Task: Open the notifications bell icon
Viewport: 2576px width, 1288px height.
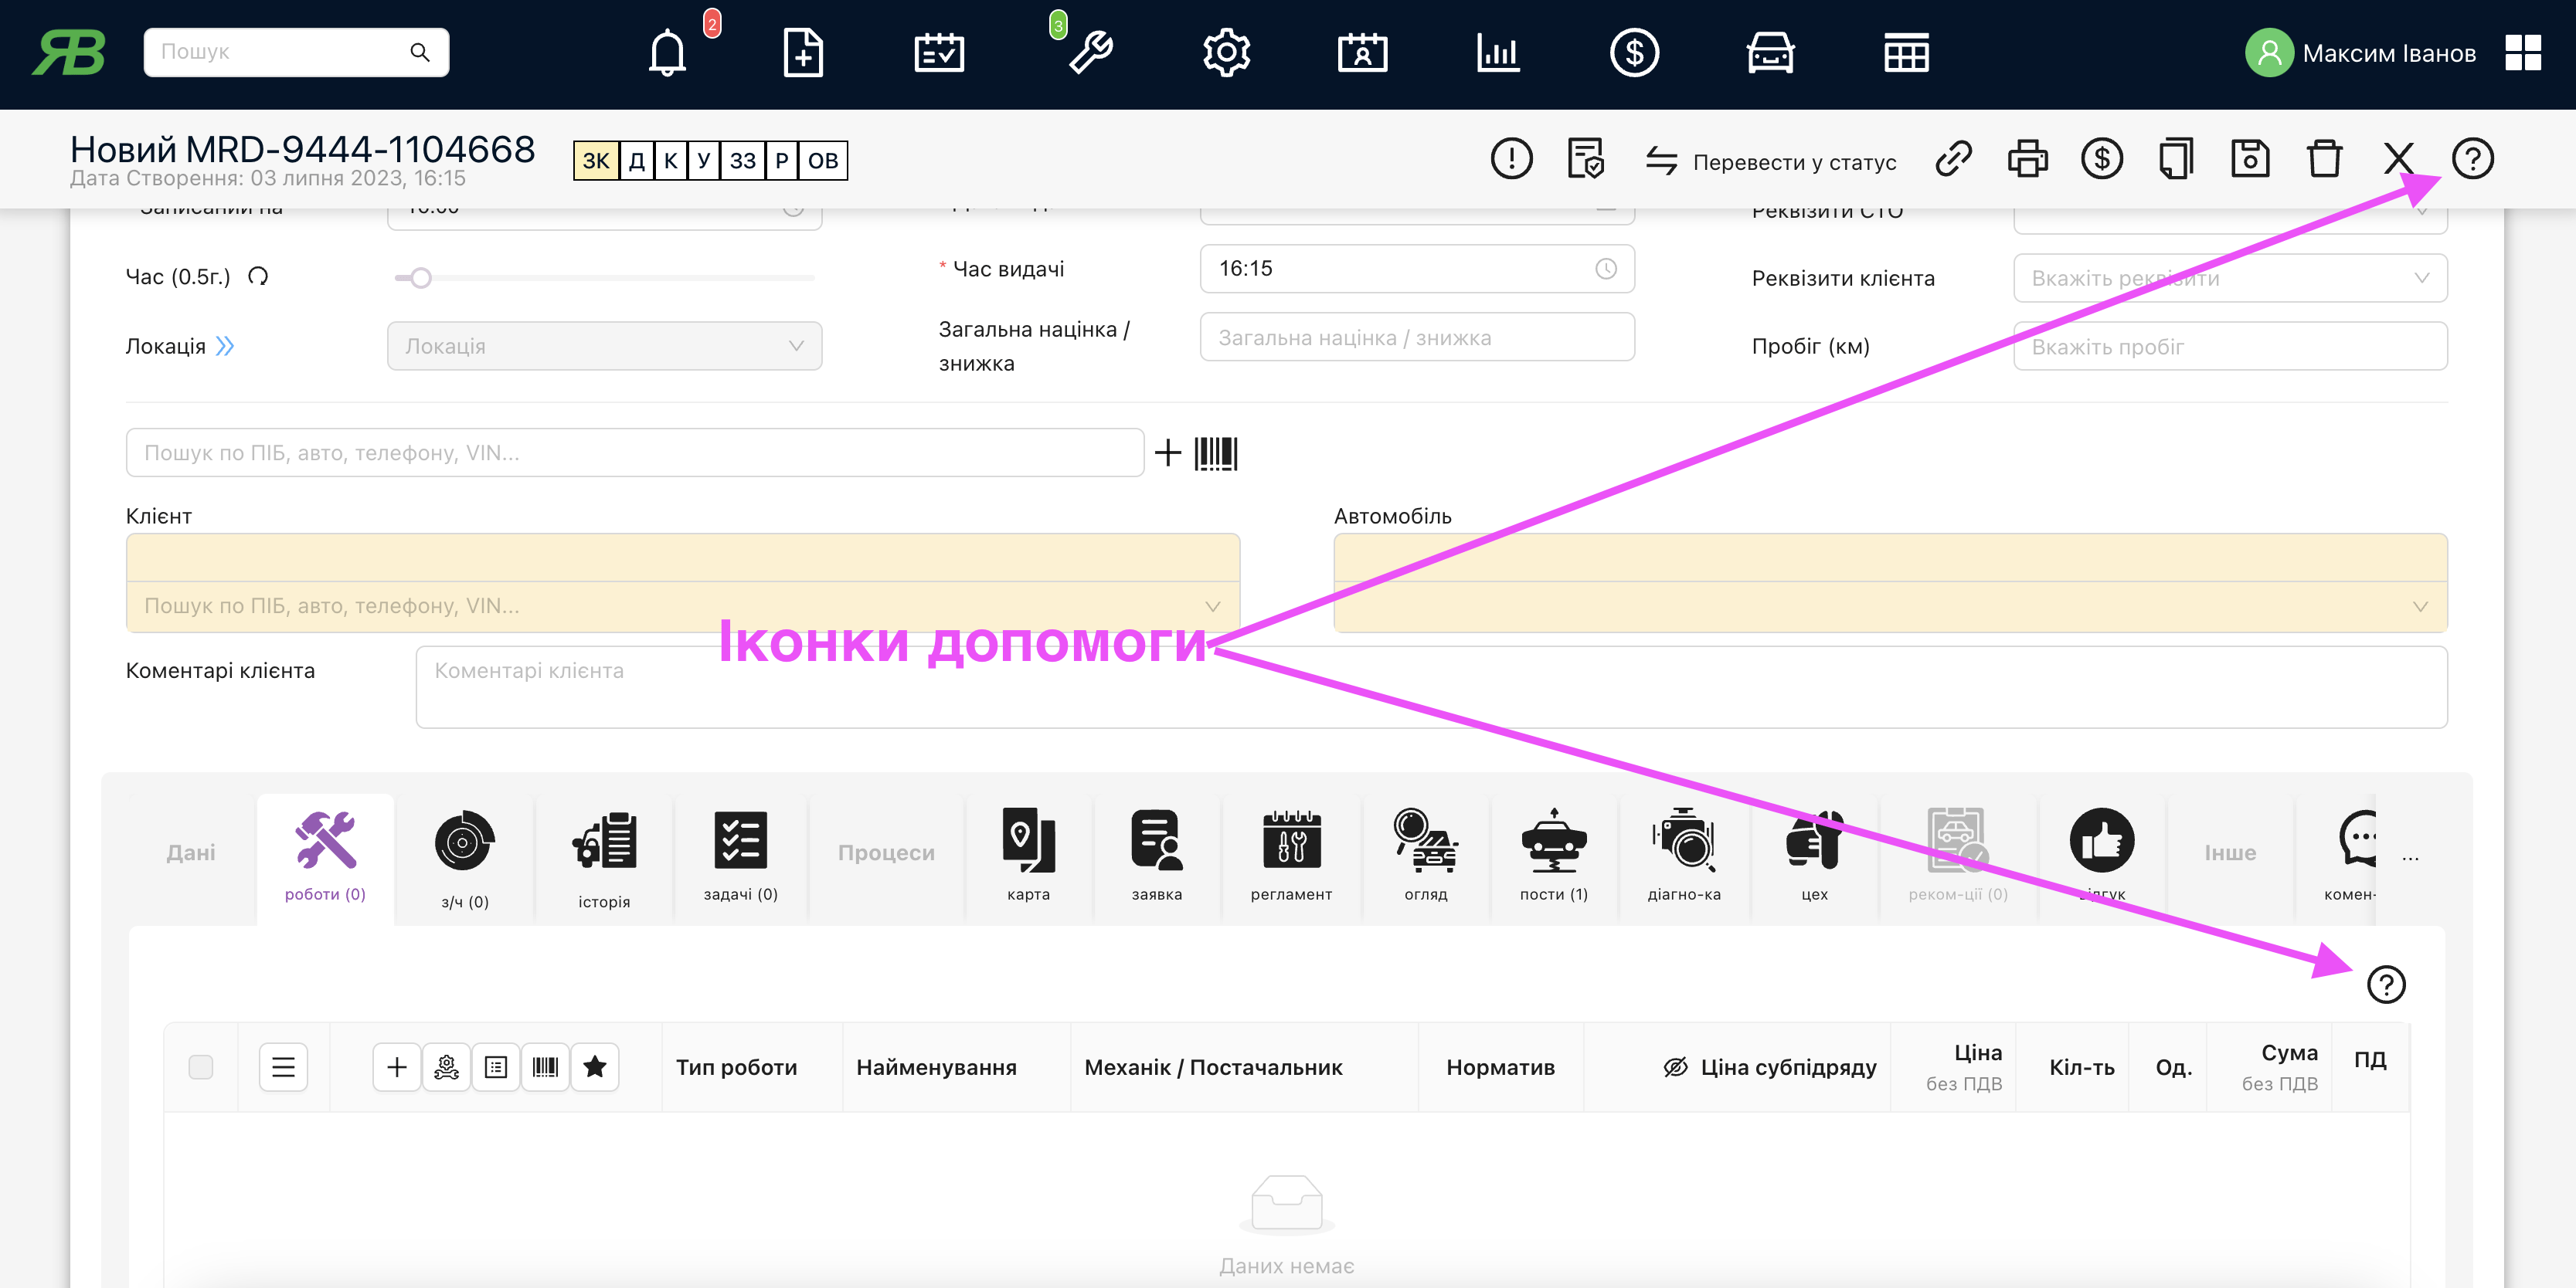Action: (667, 52)
